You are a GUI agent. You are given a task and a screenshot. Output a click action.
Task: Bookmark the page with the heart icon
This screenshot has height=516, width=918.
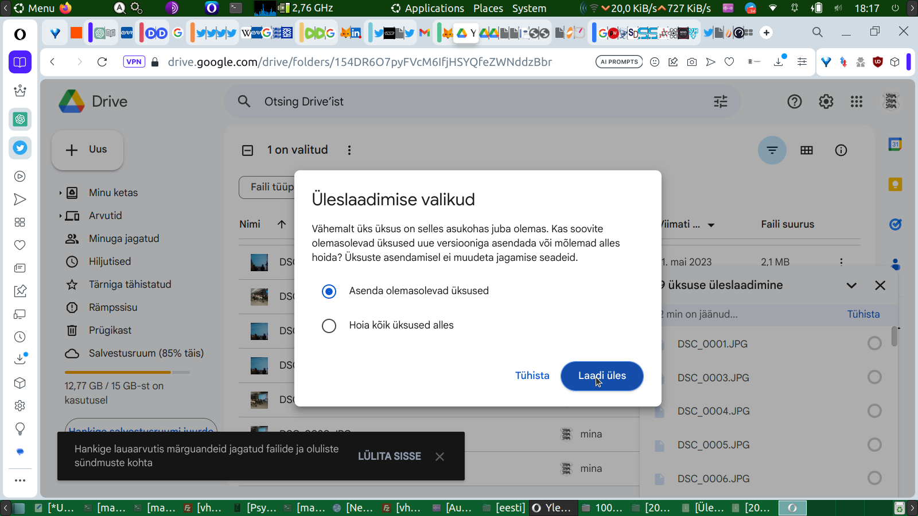[729, 62]
